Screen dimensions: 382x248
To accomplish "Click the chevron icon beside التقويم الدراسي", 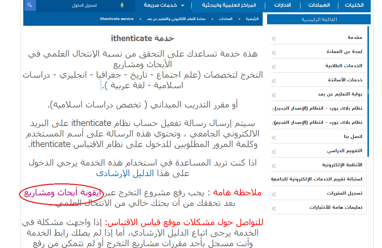I will click(274, 152).
